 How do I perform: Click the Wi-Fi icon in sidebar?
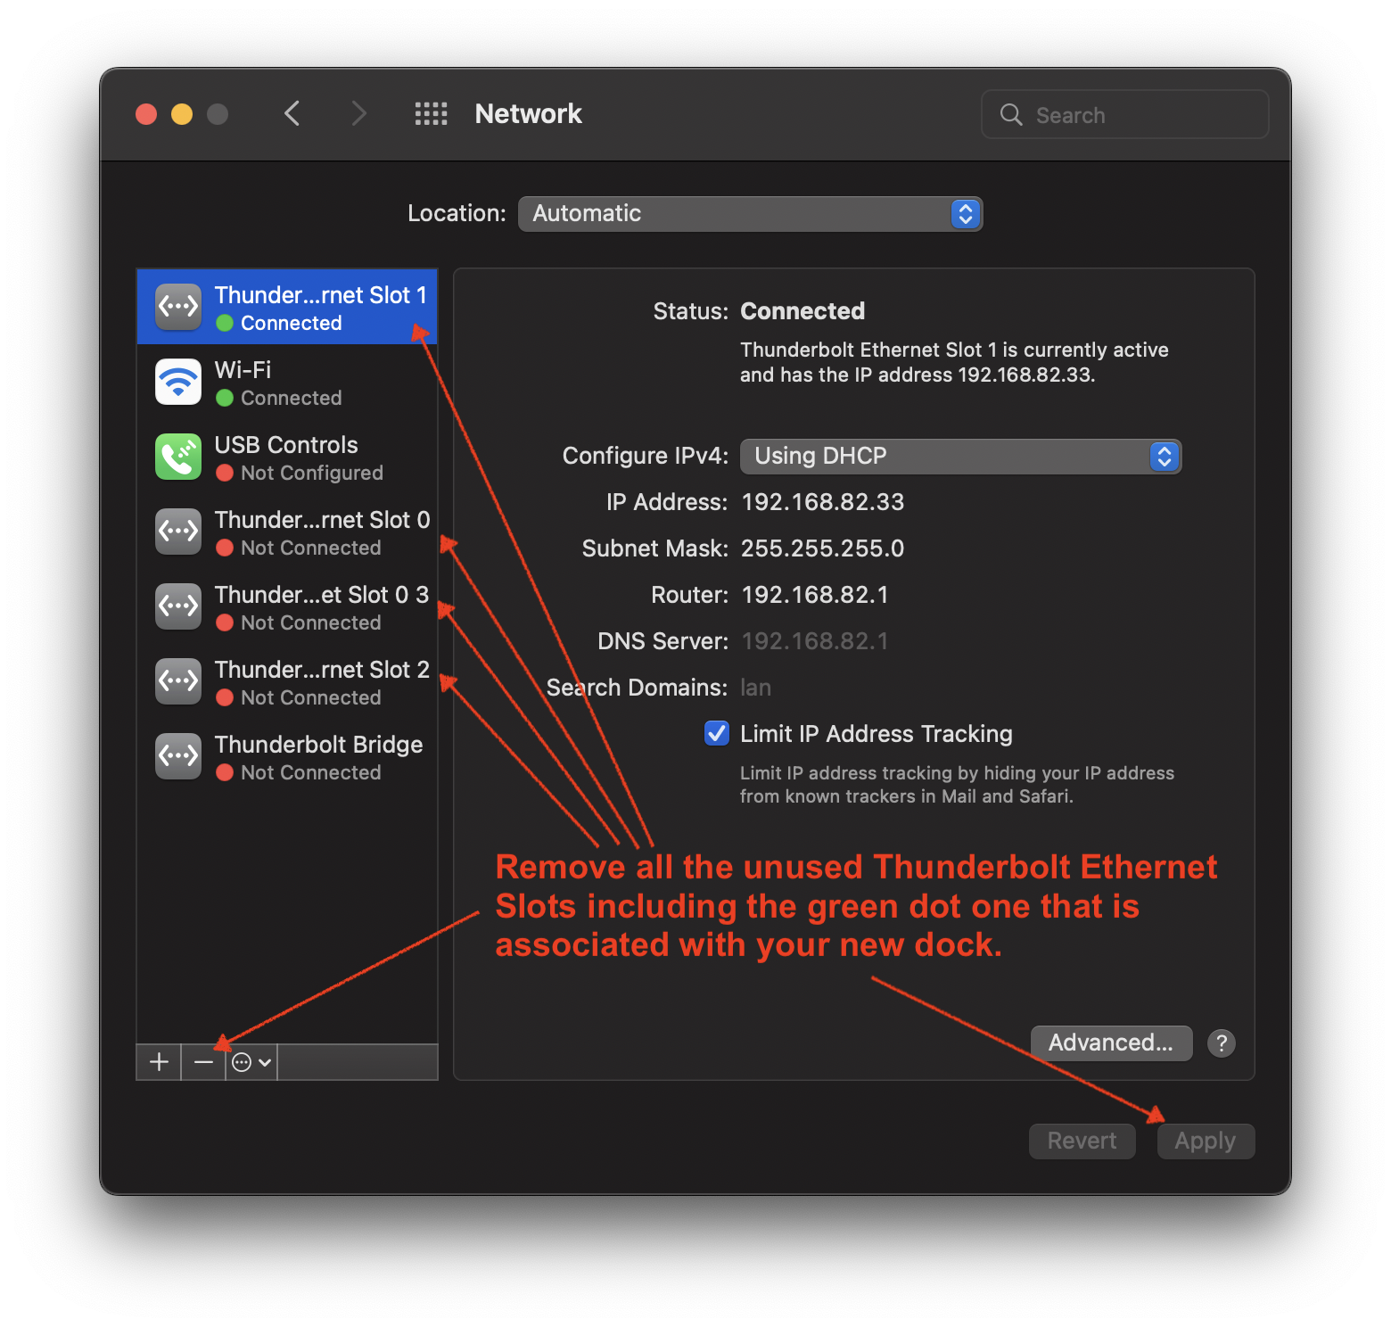(178, 382)
